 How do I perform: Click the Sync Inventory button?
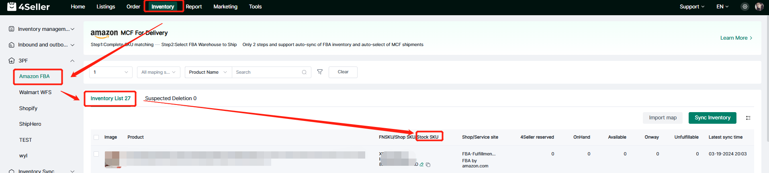[x=712, y=118]
